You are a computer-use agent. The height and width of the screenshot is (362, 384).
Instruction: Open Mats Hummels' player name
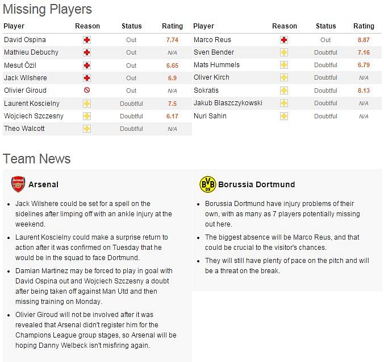coord(216,65)
